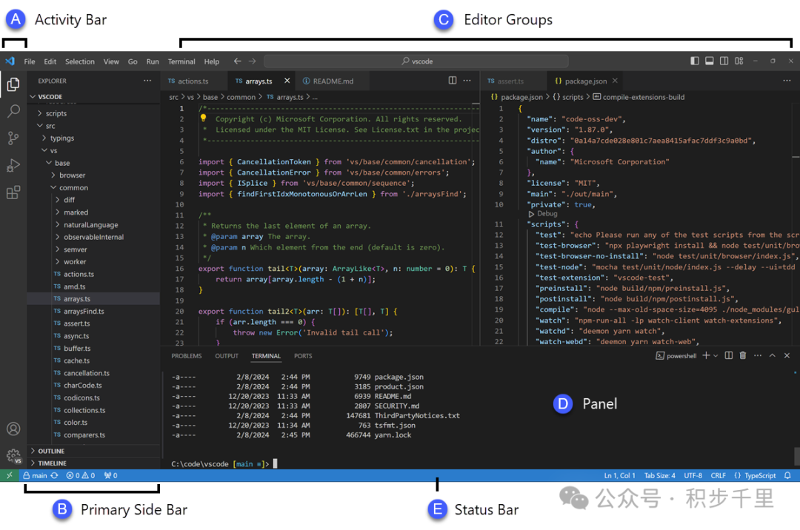Switch to the OUTPUT panel tab
800x530 pixels.
[227, 356]
